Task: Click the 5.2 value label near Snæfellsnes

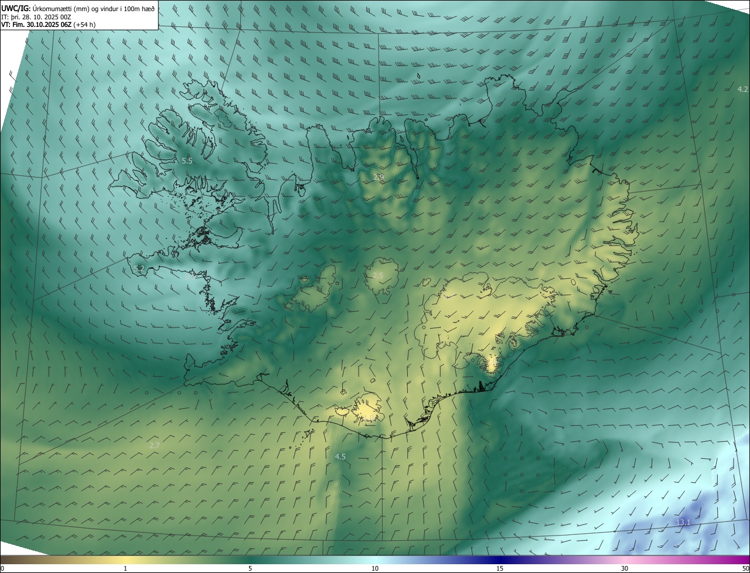Action: tap(139, 268)
